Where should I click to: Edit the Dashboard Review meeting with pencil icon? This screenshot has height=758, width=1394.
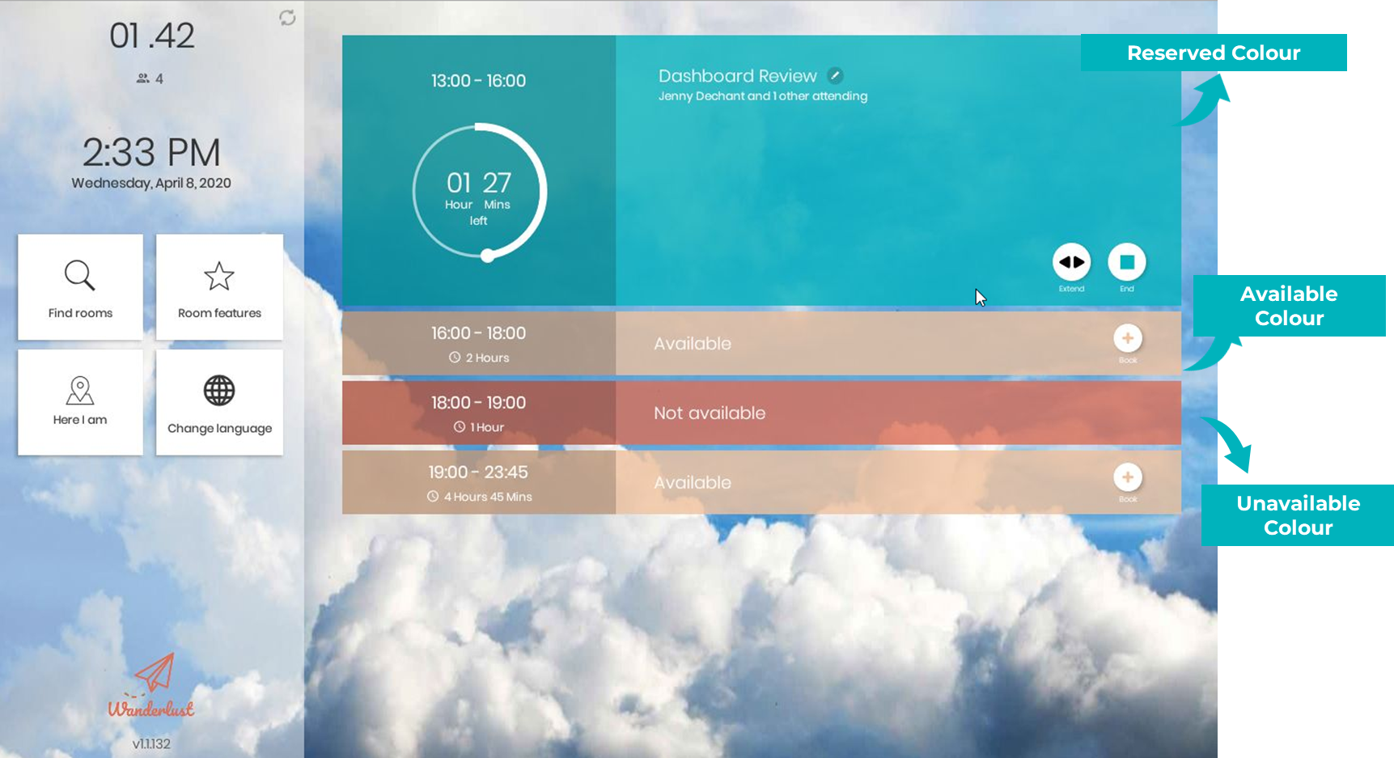click(836, 75)
